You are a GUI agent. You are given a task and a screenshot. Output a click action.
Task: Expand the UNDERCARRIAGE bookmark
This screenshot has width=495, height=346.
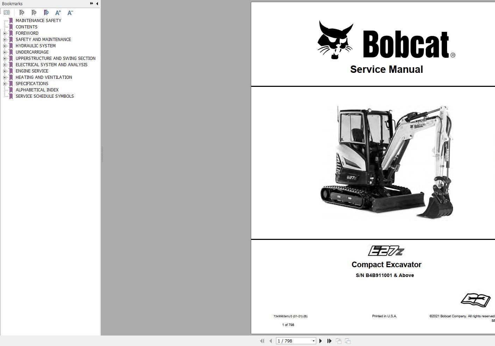(5, 52)
